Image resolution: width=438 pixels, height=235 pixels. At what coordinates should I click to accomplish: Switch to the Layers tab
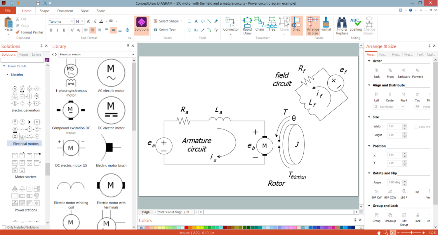[36, 55]
